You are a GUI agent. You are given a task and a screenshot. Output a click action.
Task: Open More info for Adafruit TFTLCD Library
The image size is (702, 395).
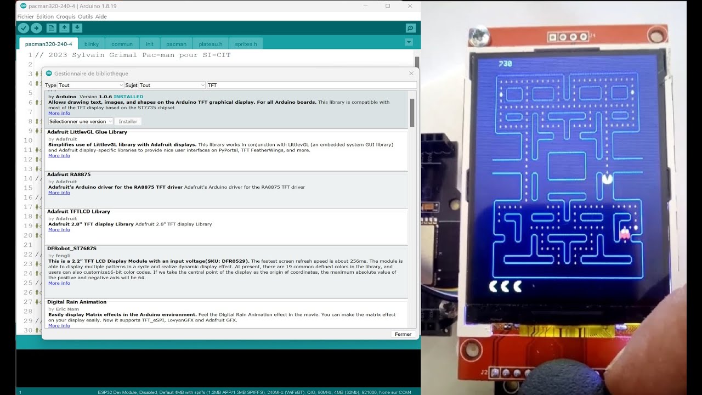(59, 230)
